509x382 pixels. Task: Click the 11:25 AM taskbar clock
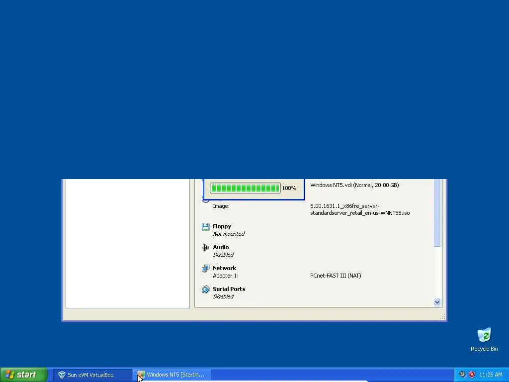click(x=491, y=375)
